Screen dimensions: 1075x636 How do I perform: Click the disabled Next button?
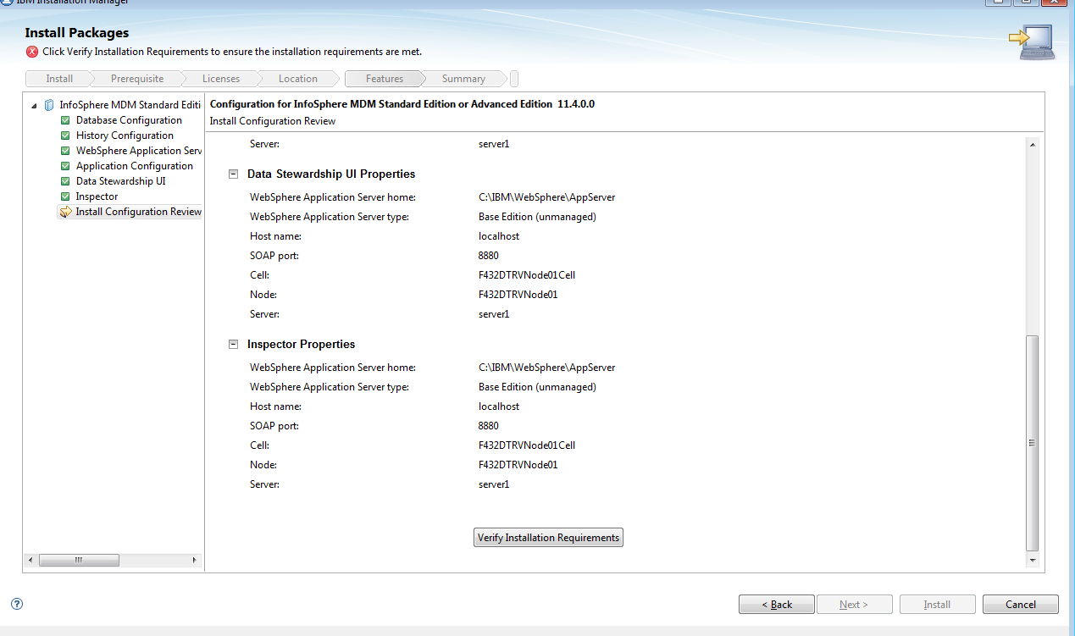pyautogui.click(x=854, y=605)
